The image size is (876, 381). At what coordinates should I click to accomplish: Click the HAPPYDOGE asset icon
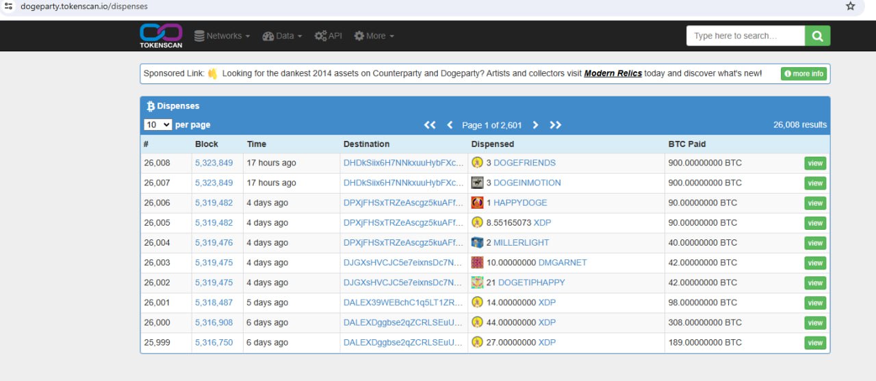[477, 202]
